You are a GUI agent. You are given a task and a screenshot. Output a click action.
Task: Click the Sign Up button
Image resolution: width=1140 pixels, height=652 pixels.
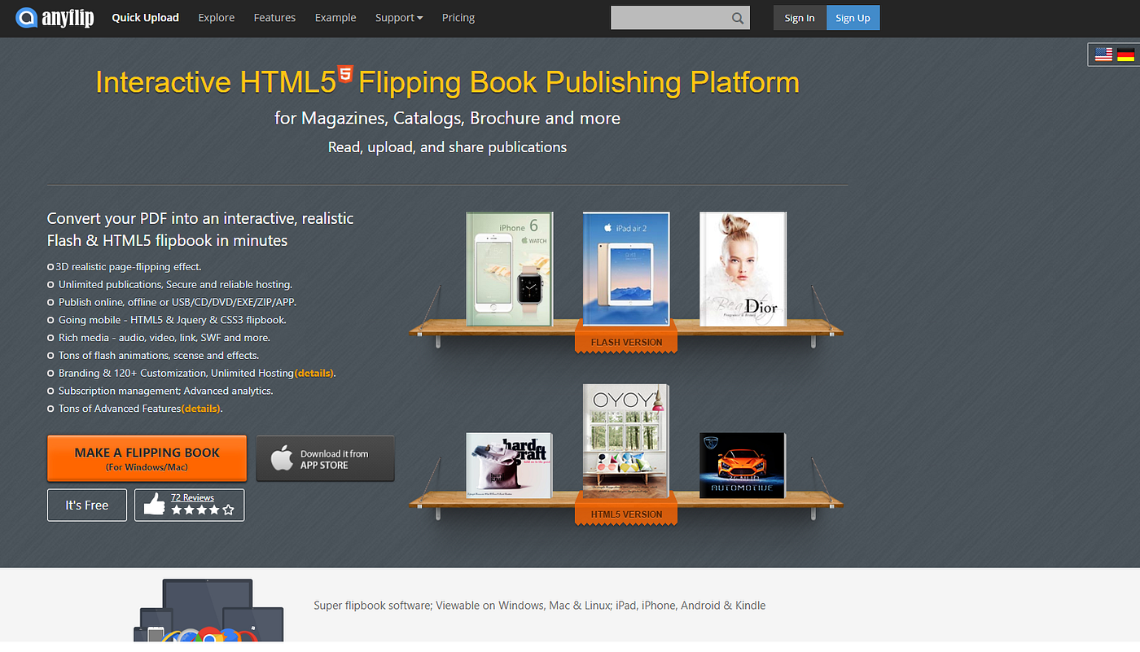[x=853, y=18]
